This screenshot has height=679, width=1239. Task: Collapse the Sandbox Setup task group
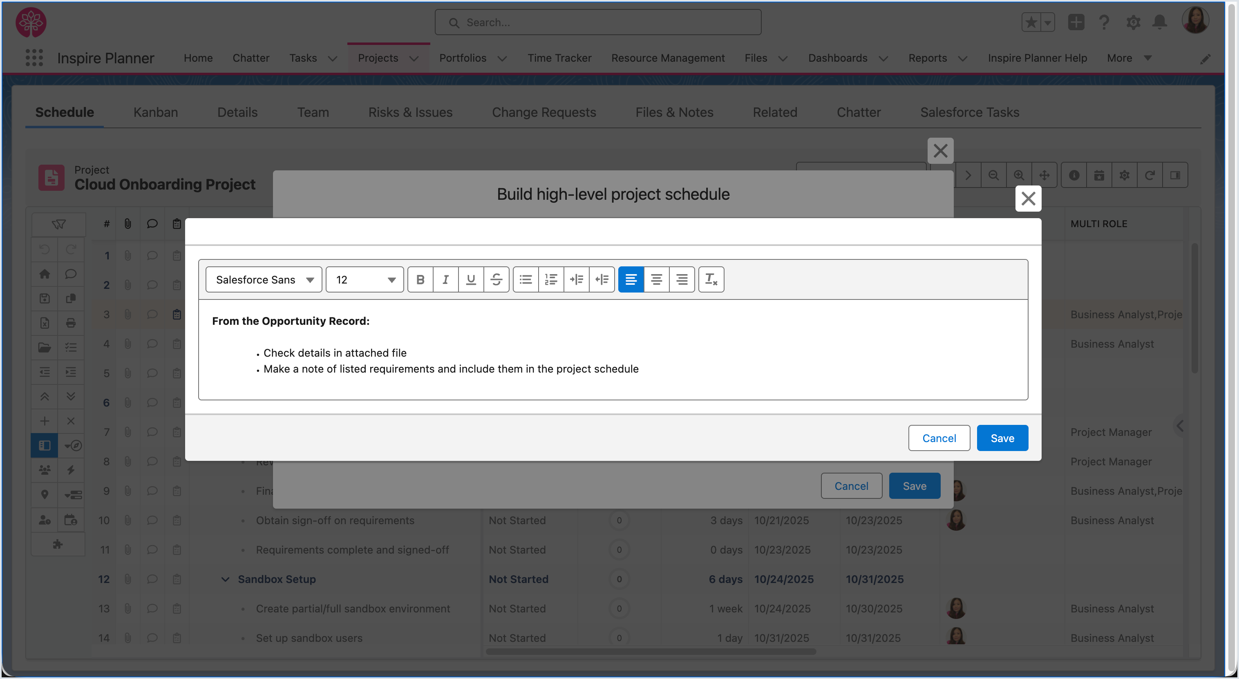click(225, 579)
